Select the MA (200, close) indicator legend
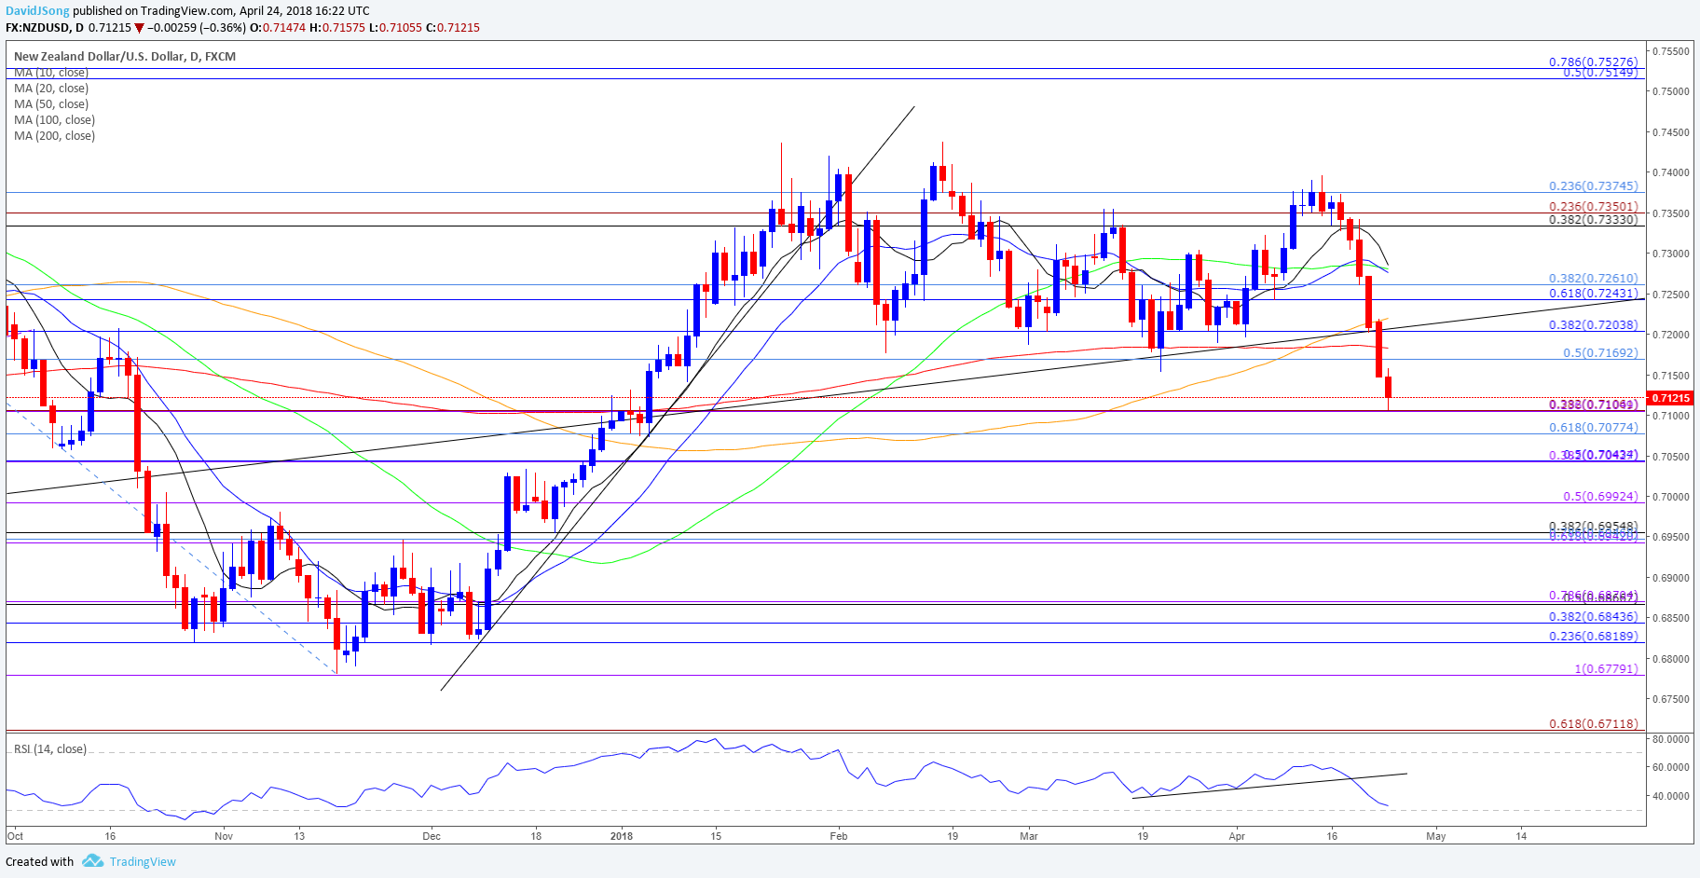The width and height of the screenshot is (1700, 878). 54,136
